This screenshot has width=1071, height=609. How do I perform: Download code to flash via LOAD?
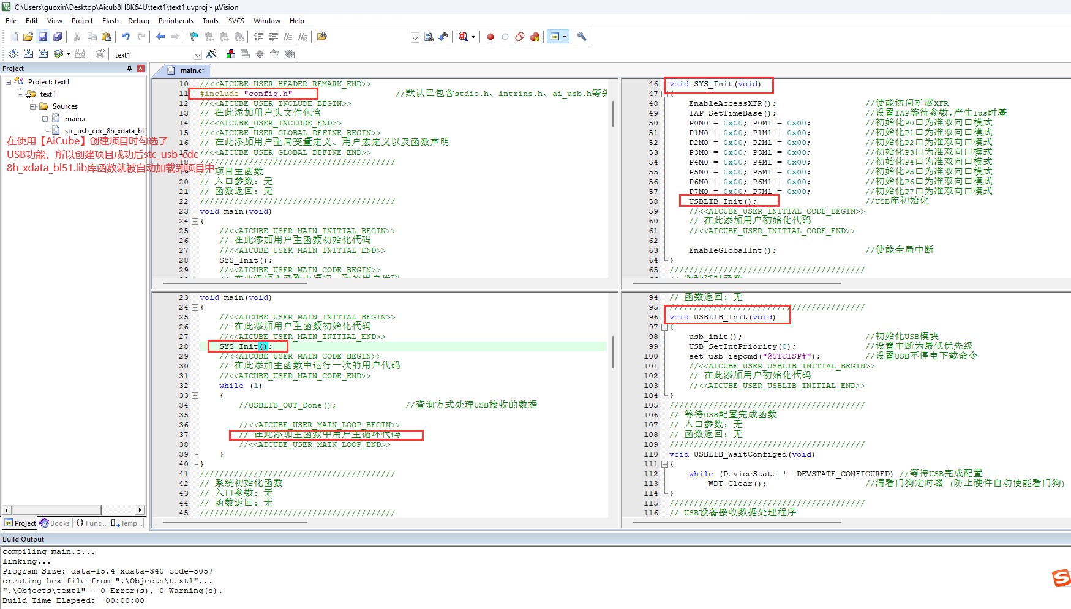[100, 54]
